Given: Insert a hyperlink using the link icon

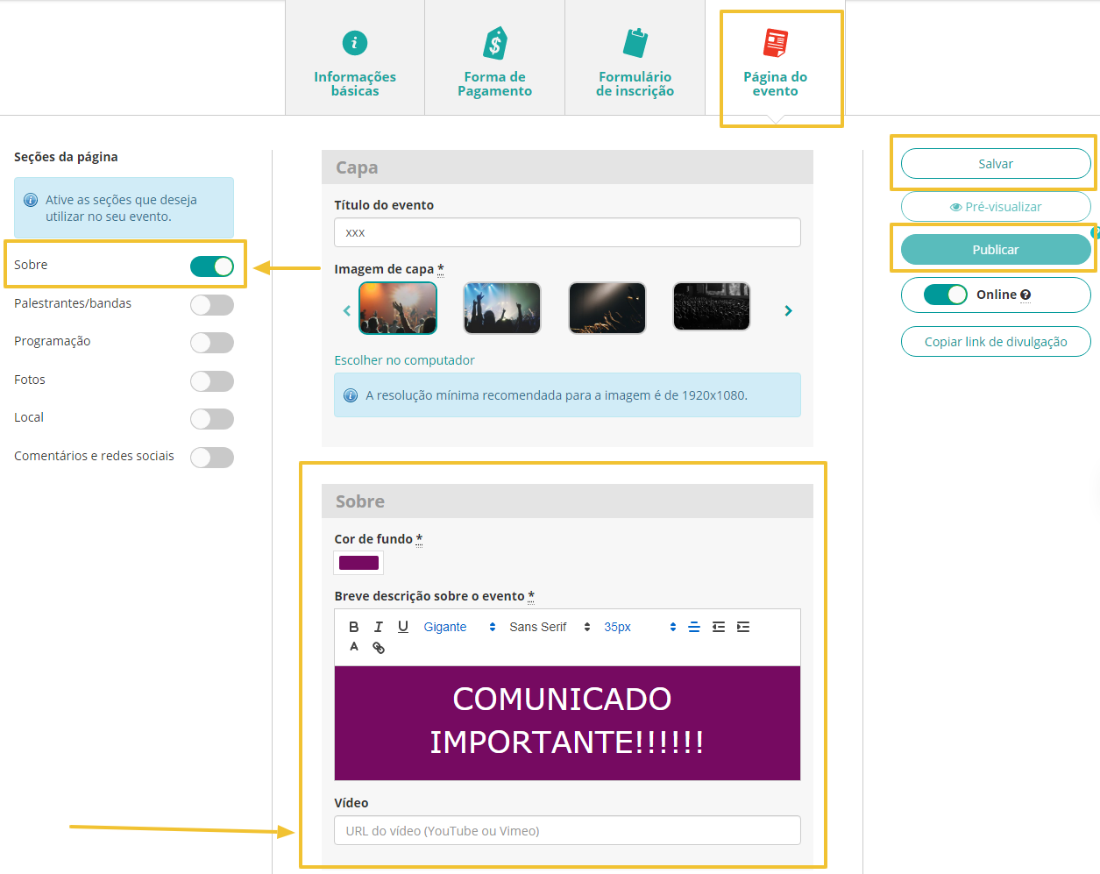Looking at the screenshot, I should click(x=379, y=648).
